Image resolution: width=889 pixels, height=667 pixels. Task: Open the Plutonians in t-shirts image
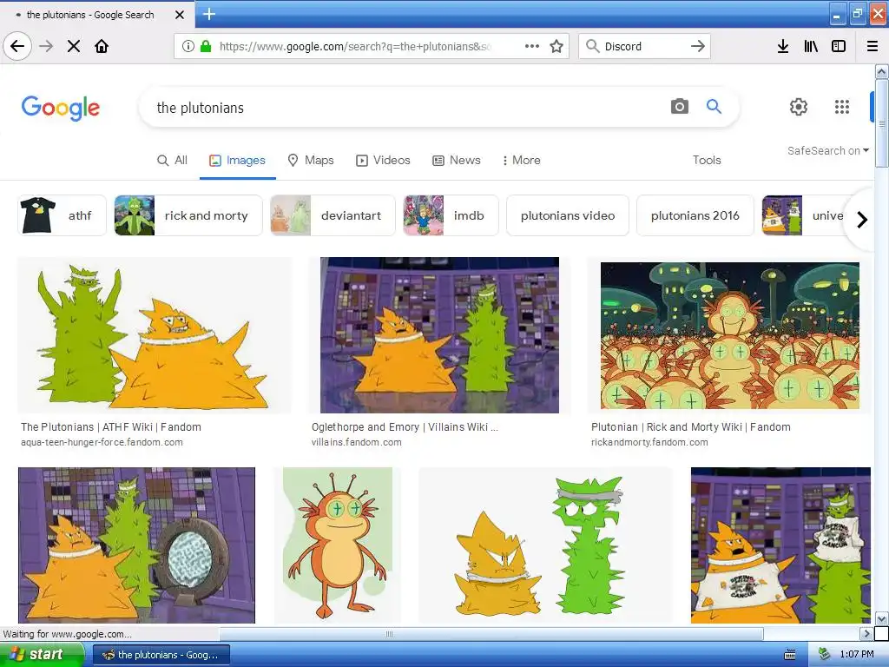click(x=780, y=545)
